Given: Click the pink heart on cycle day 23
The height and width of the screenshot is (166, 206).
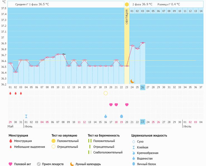Looking at the screenshot, I should click(x=127, y=105).
